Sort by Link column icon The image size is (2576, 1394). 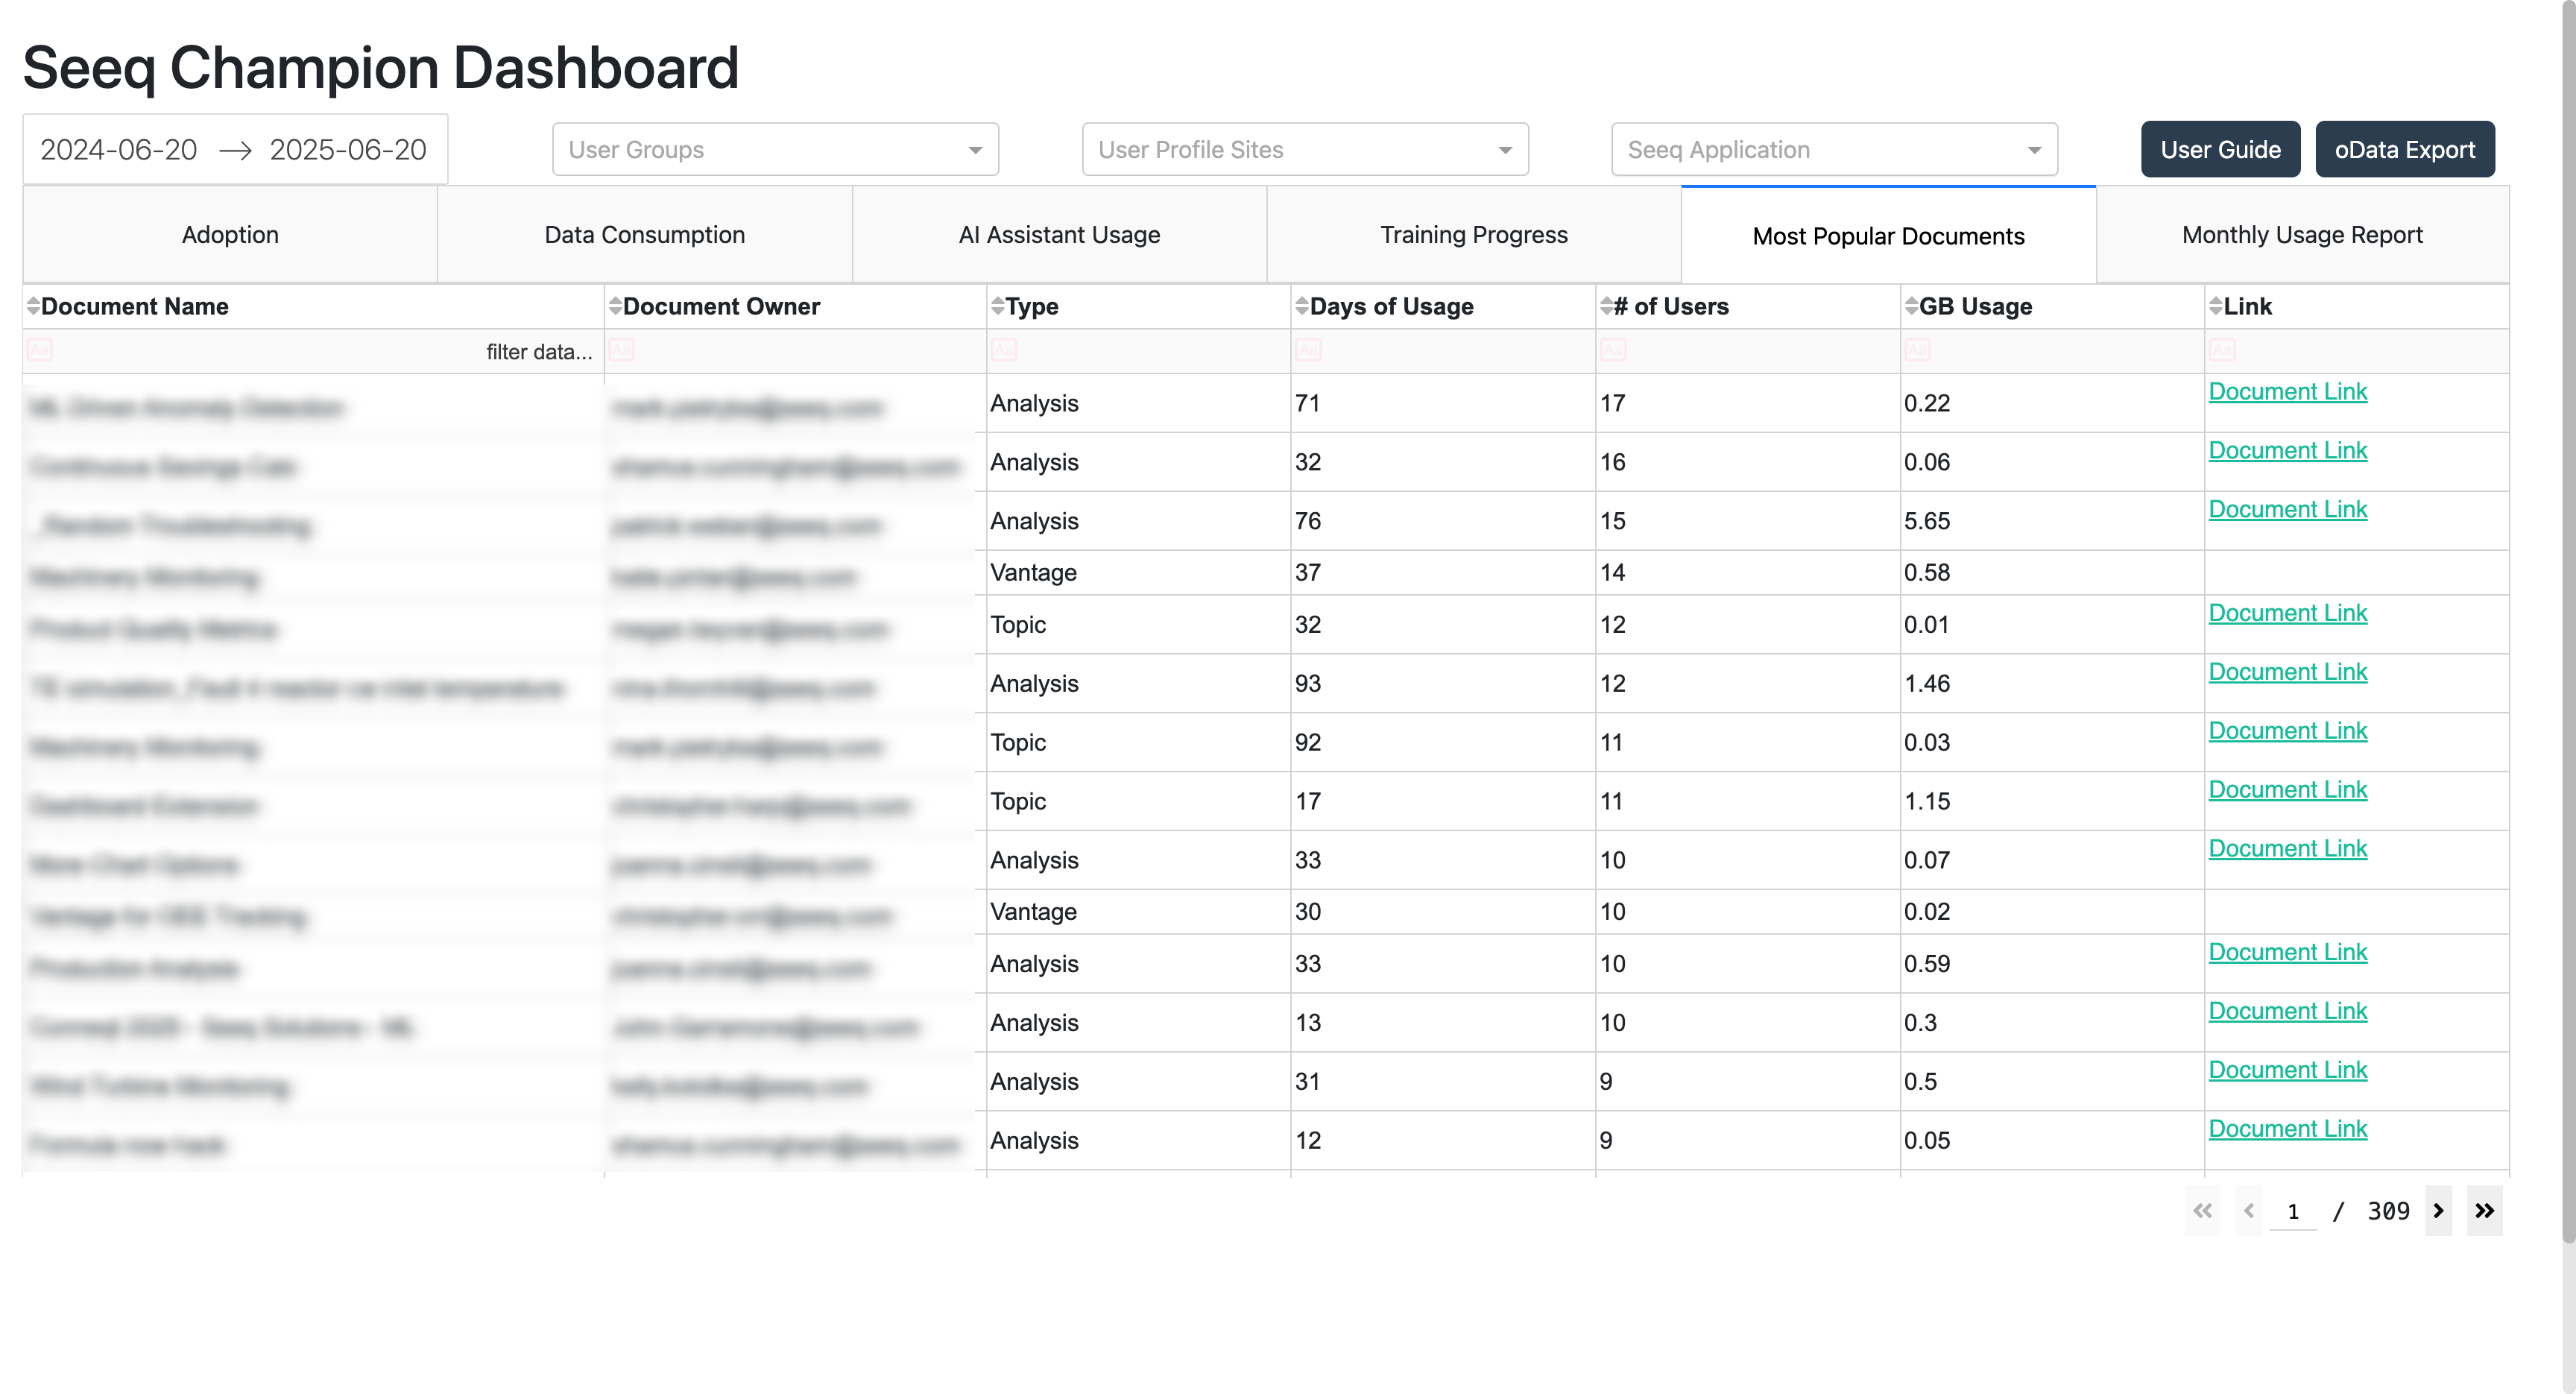click(x=2215, y=306)
